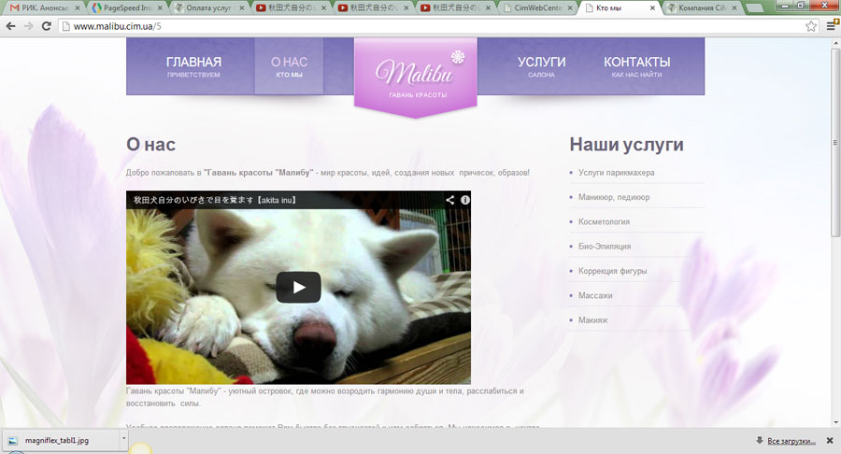Open УСЛУГИ in site navigation
This screenshot has height=454, width=841.
click(541, 66)
